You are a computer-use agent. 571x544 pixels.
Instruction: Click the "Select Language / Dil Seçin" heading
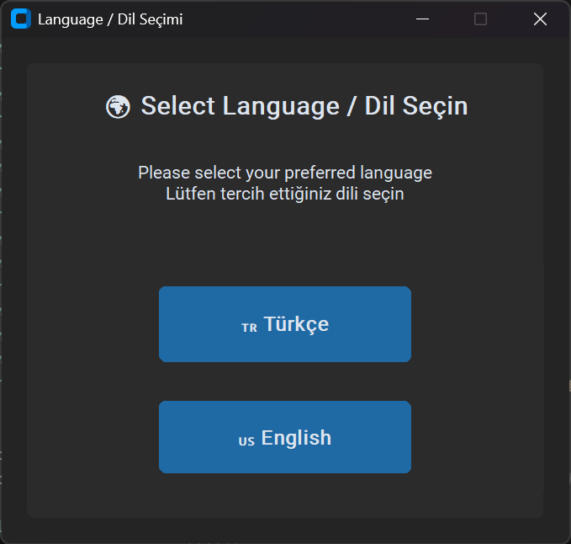pyautogui.click(x=304, y=106)
